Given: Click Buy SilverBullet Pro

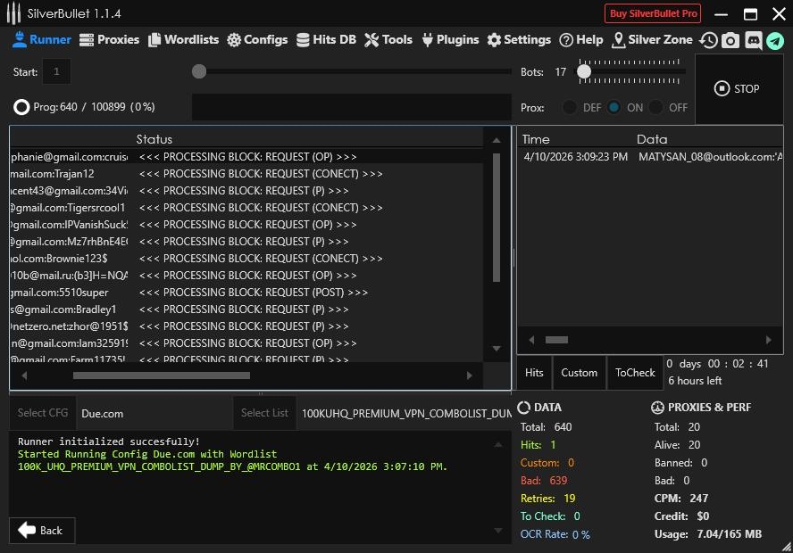Looking at the screenshot, I should (x=653, y=13).
